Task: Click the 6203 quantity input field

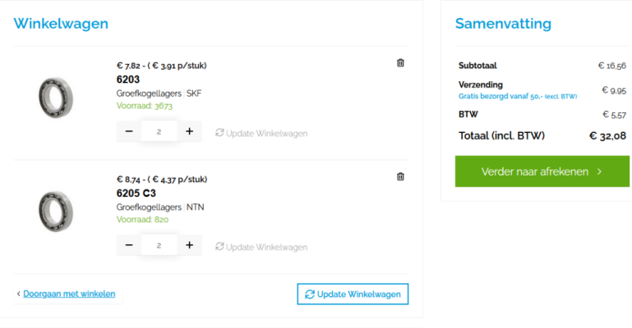Action: 159,131
